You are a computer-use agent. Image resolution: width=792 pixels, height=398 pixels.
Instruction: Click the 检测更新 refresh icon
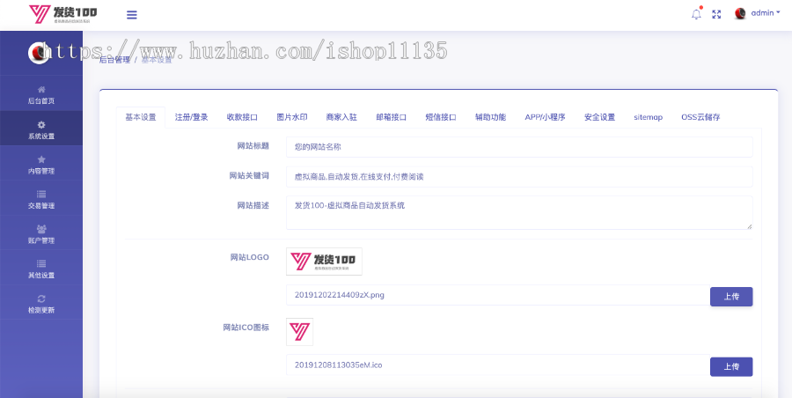pyautogui.click(x=41, y=298)
